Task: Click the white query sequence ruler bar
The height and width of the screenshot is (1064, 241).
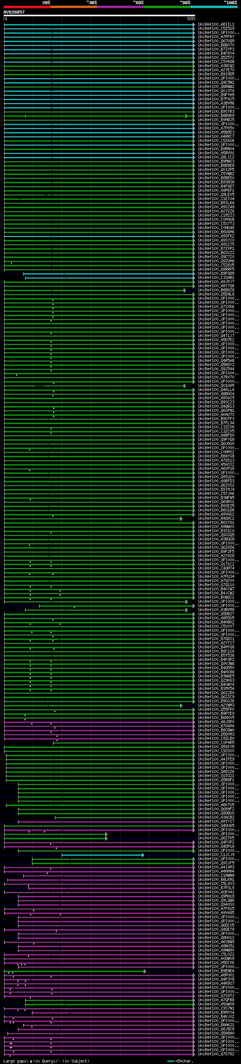Action: pos(99,16)
